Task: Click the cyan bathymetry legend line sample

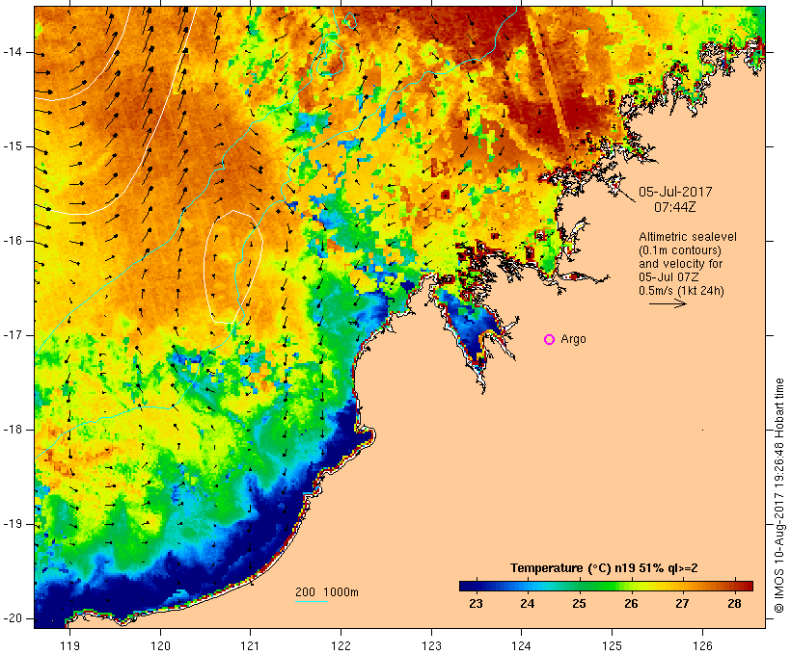Action: point(312,601)
